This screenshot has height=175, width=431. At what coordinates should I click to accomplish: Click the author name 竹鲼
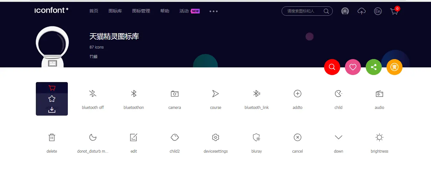pyautogui.click(x=93, y=57)
